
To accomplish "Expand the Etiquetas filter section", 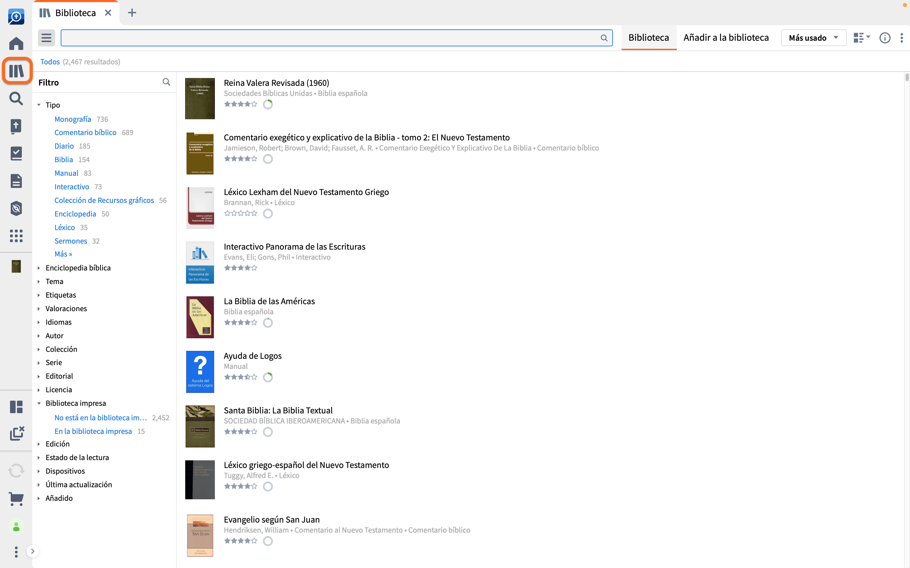I will [x=39, y=295].
